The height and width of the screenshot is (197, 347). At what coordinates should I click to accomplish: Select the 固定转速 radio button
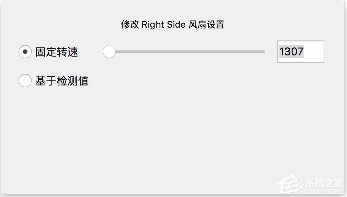pos(25,52)
